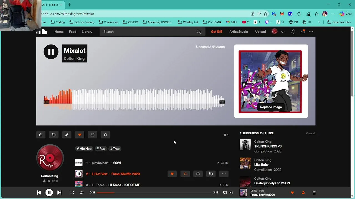Pause track 2 via its row thumbnail
The image size is (355, 199).
click(x=79, y=174)
